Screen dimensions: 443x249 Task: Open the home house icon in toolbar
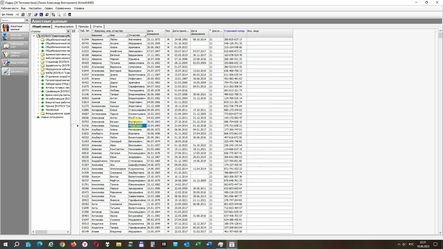click(x=23, y=15)
